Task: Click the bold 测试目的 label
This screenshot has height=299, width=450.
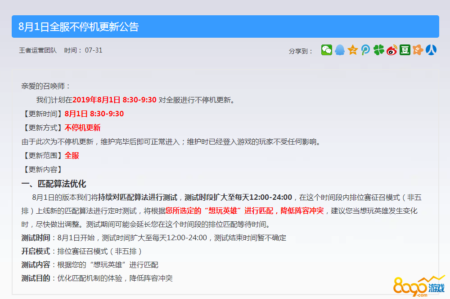Action: 36,278
